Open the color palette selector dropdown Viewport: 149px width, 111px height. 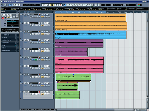click(140, 5)
